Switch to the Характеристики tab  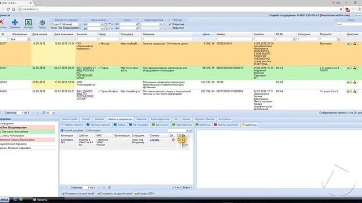click(160, 119)
